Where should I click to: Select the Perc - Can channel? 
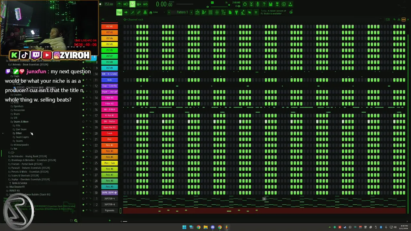(109, 163)
